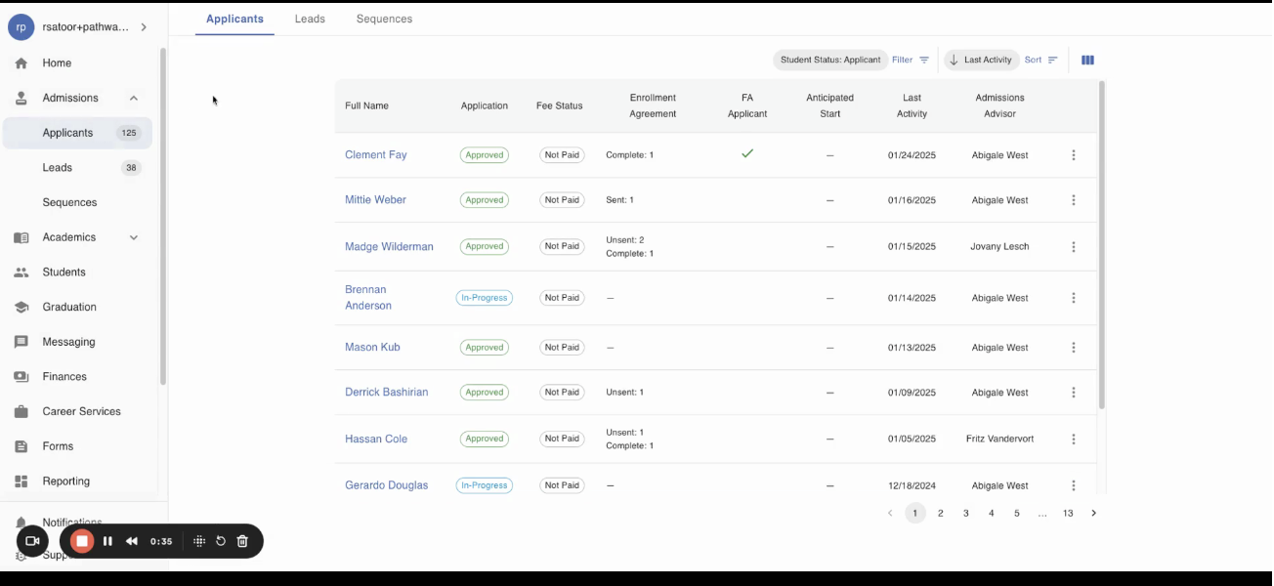1274x586 pixels.
Task: Open the column layout icon
Action: coord(1087,61)
